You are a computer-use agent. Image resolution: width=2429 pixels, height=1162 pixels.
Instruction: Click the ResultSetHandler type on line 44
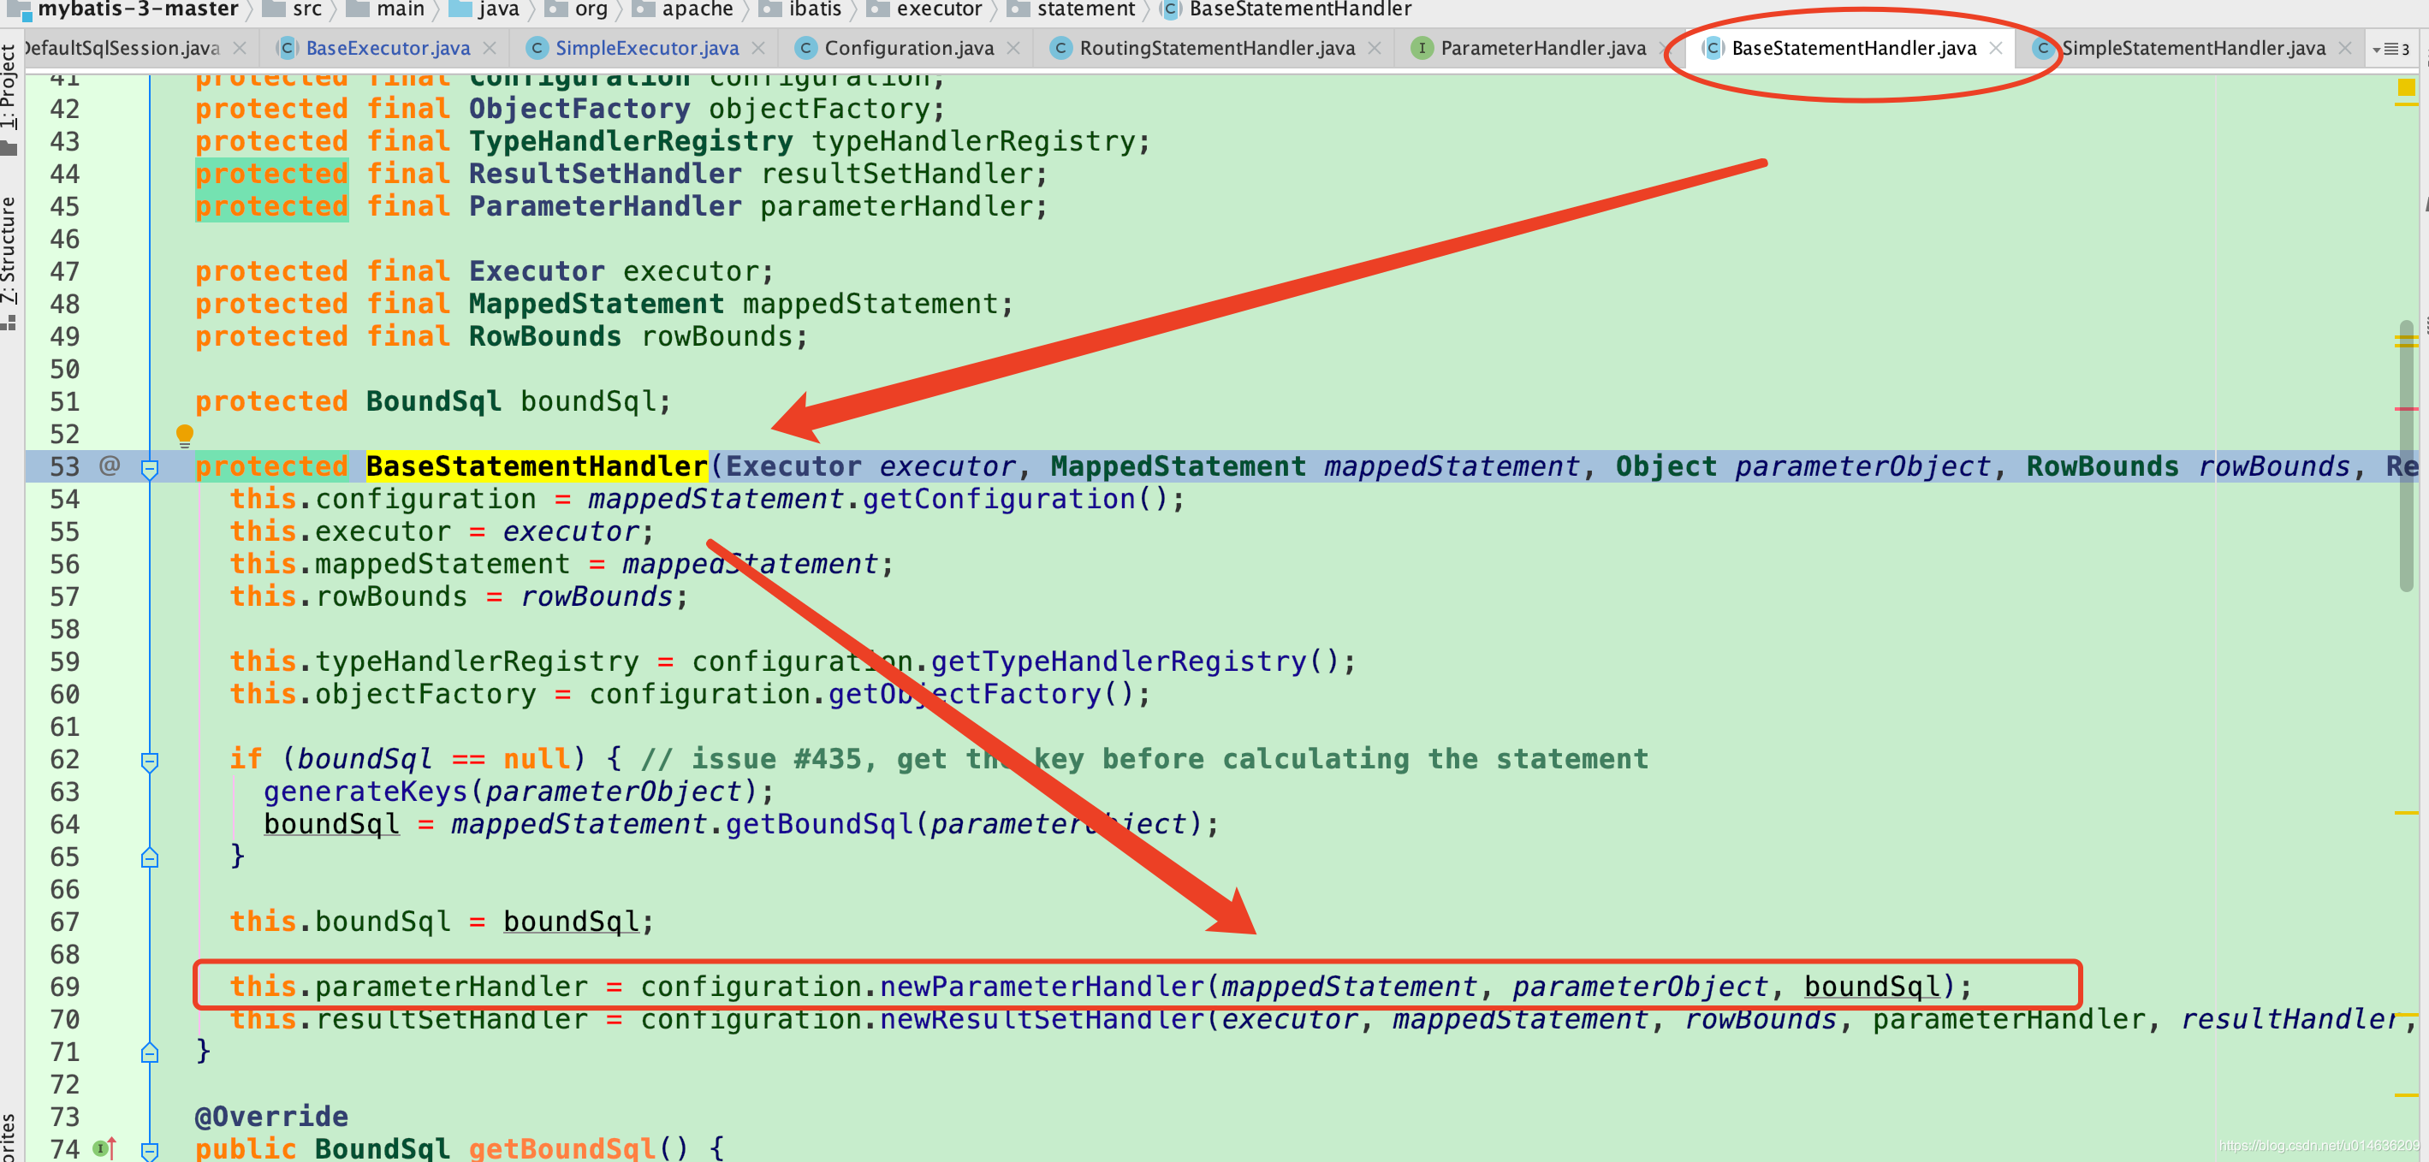click(605, 175)
